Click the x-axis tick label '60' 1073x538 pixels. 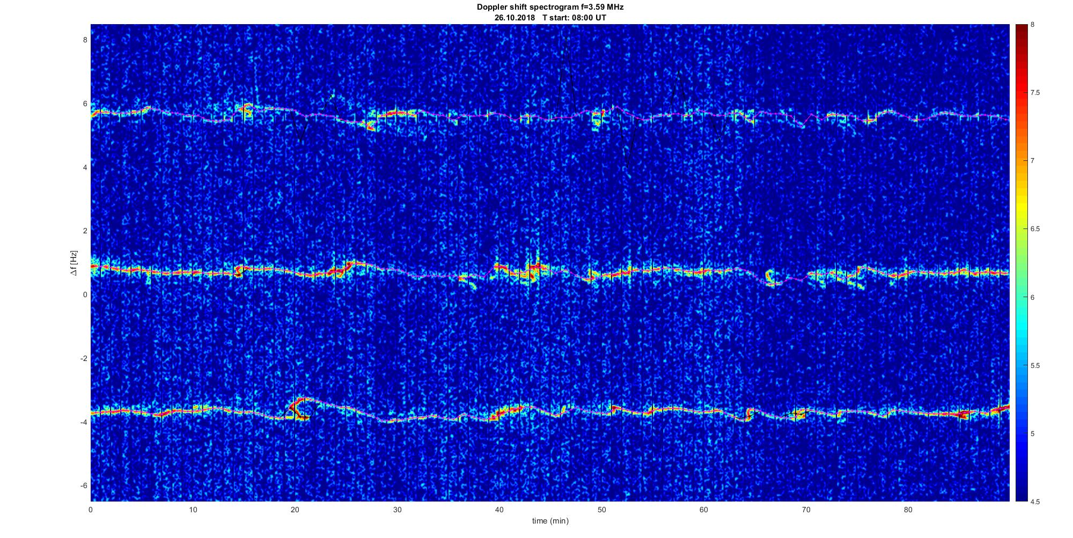[x=703, y=510]
